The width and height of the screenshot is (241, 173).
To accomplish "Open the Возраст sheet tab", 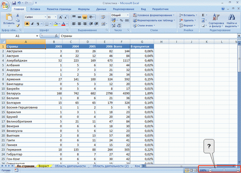I will pyautogui.click(x=44, y=166).
